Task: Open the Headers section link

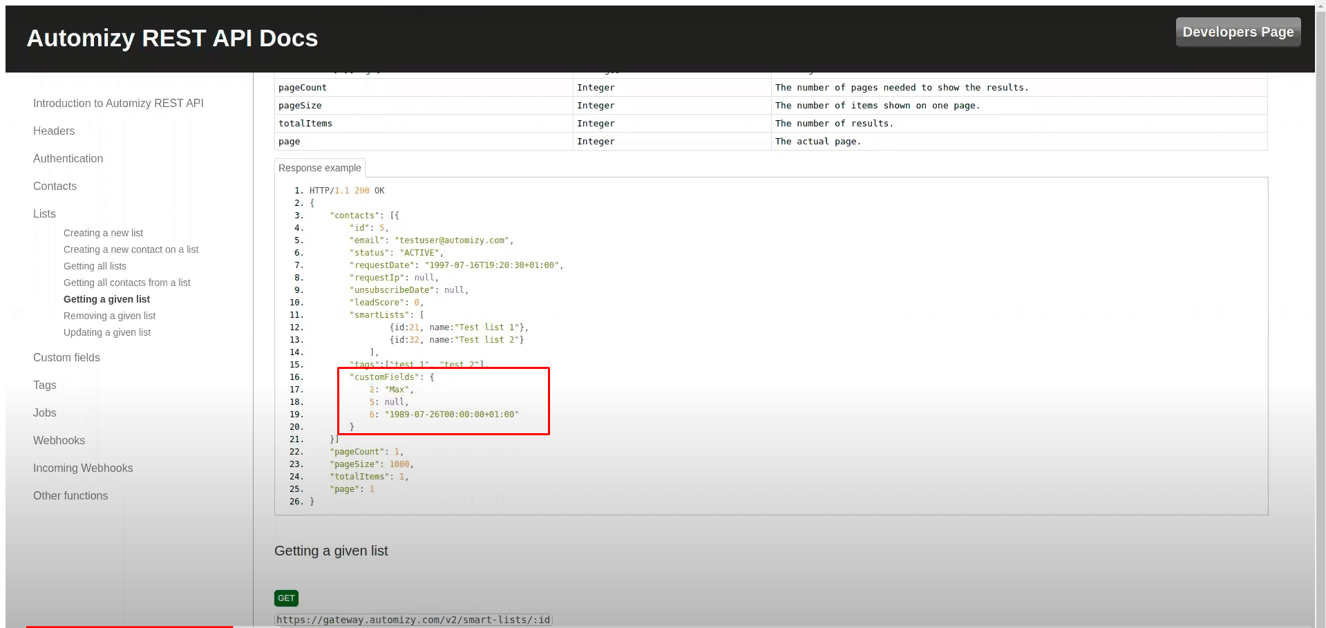Action: point(54,131)
